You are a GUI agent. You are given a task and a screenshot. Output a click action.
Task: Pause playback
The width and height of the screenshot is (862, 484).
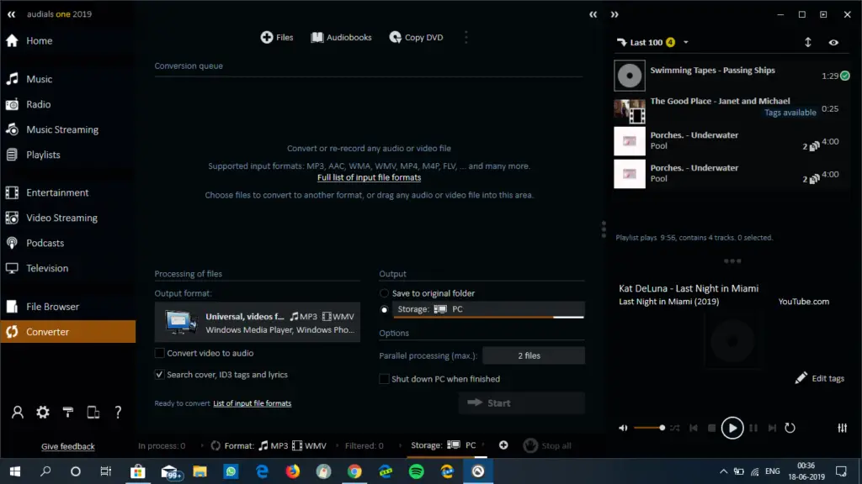pyautogui.click(x=753, y=428)
